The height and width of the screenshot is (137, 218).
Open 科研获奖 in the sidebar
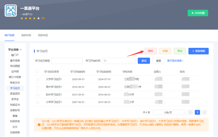[x=15, y=121]
